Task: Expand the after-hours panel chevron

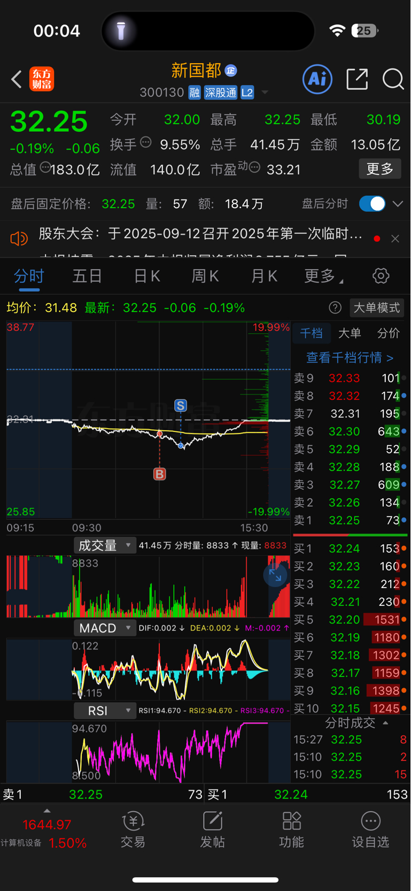Action: tap(398, 204)
